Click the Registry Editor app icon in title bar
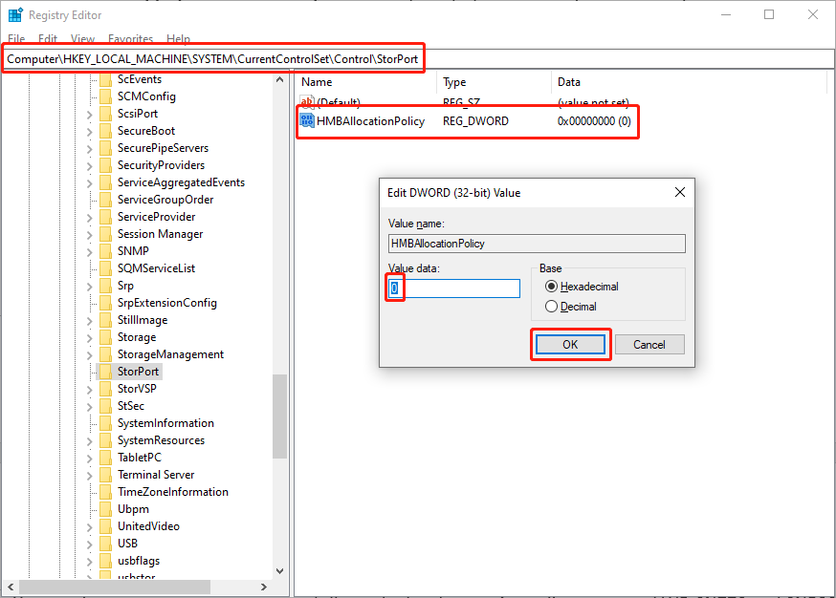This screenshot has height=598, width=836. (15, 14)
